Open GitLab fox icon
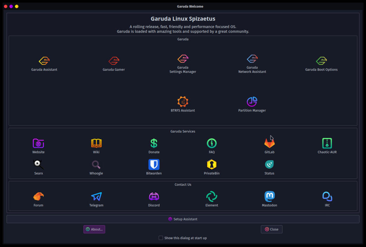366x247 pixels. [269, 143]
